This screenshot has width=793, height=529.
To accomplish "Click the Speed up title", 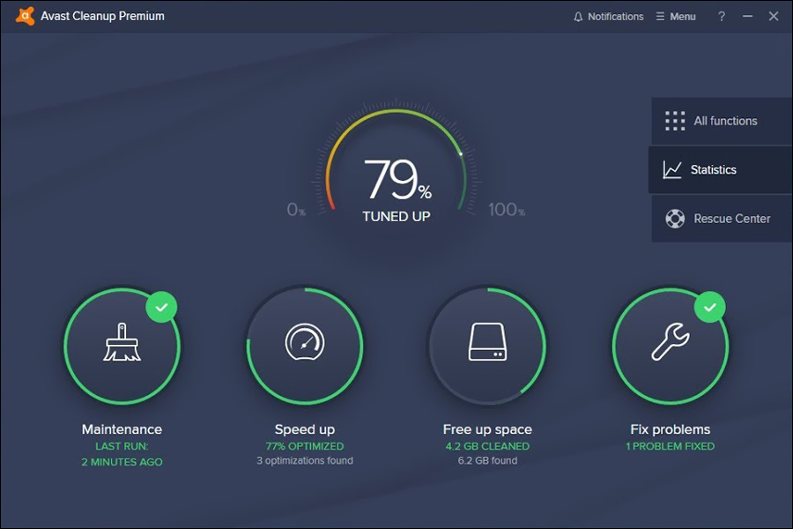I will (x=305, y=429).
